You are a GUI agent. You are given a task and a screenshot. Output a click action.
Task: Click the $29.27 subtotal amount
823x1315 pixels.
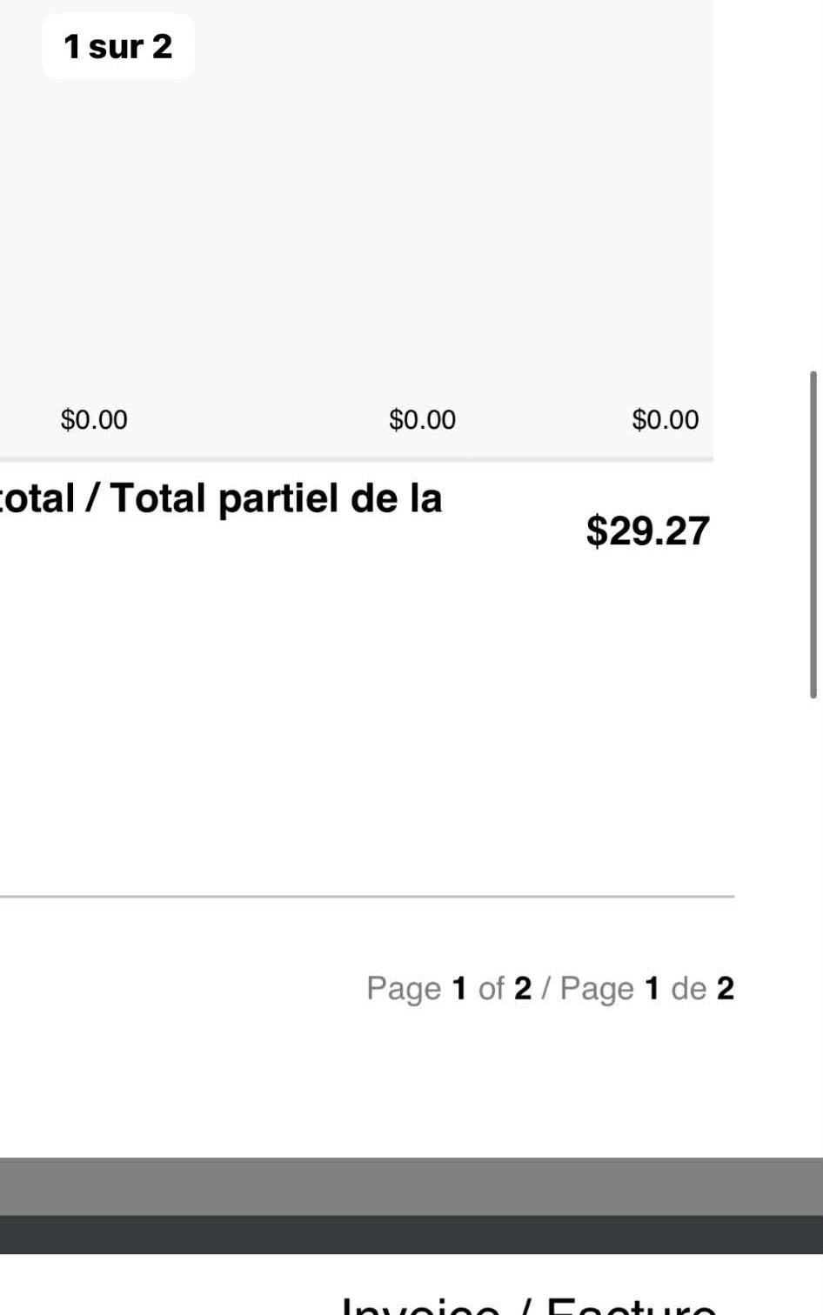(647, 531)
